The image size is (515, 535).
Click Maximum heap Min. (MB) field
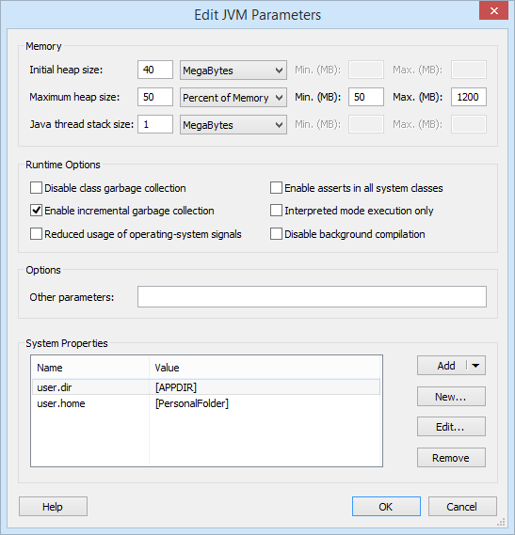(x=366, y=97)
